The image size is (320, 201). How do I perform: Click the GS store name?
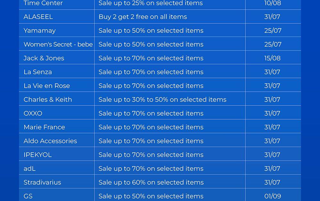click(28, 196)
